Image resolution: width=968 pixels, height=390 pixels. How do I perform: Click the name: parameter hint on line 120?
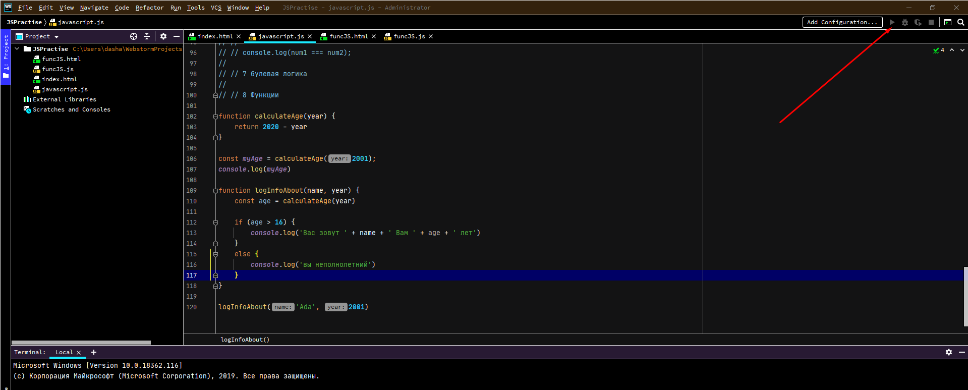(x=283, y=307)
